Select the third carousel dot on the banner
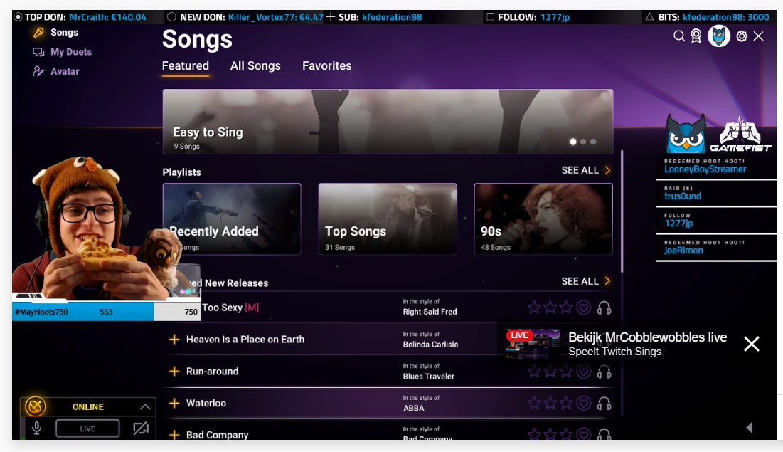This screenshot has width=783, height=452. 593,142
